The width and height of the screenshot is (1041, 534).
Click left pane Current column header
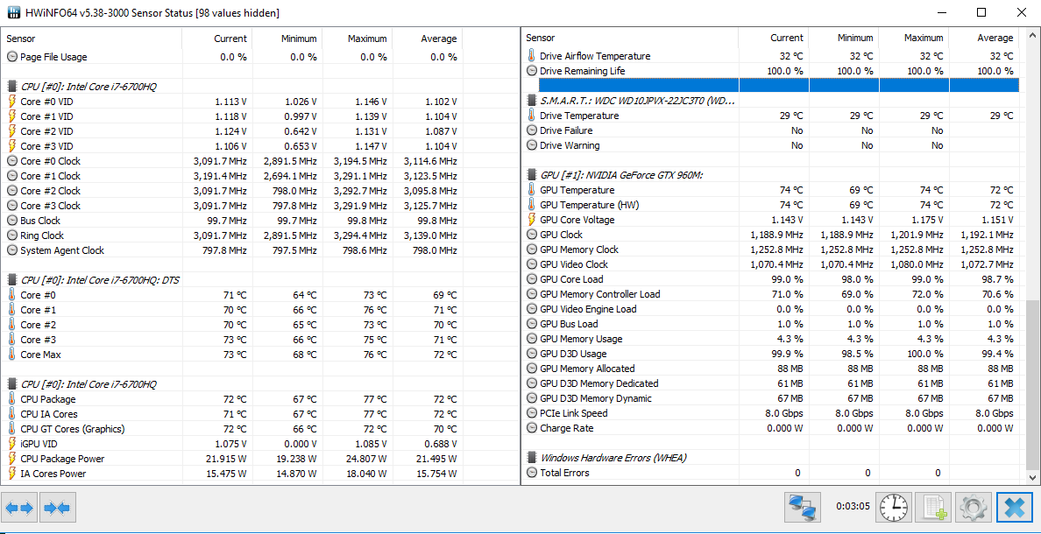(217, 39)
